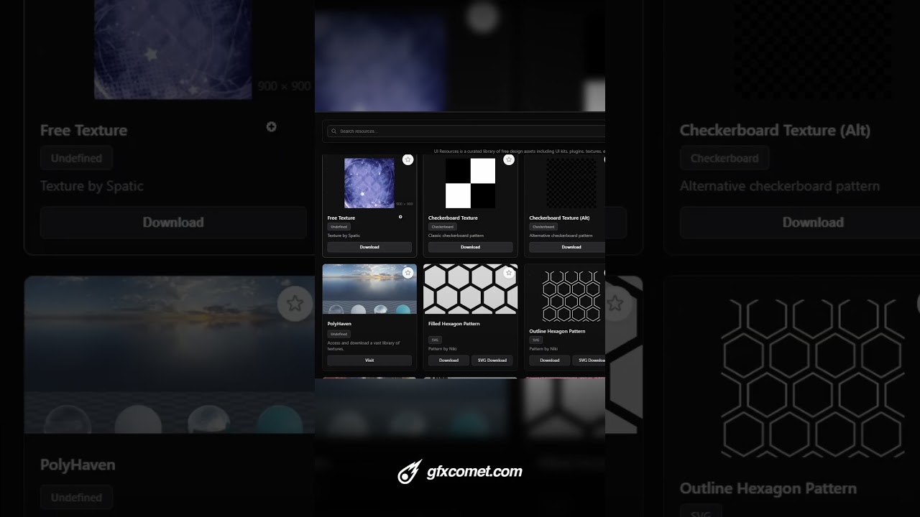Screen dimensions: 920x517
Task: Download the Checkerboard Texture asset
Action: point(471,247)
